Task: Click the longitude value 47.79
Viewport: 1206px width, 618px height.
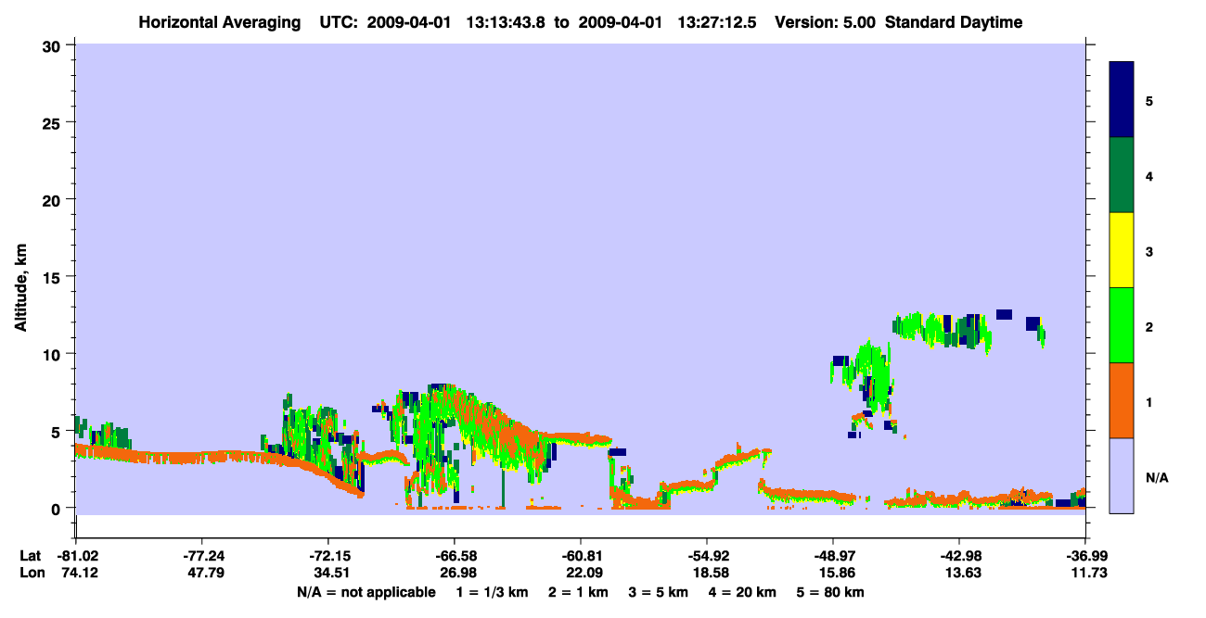Action: click(x=203, y=573)
